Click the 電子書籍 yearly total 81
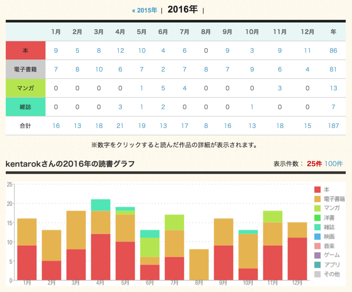The width and height of the screenshot is (352, 292). pyautogui.click(x=333, y=69)
